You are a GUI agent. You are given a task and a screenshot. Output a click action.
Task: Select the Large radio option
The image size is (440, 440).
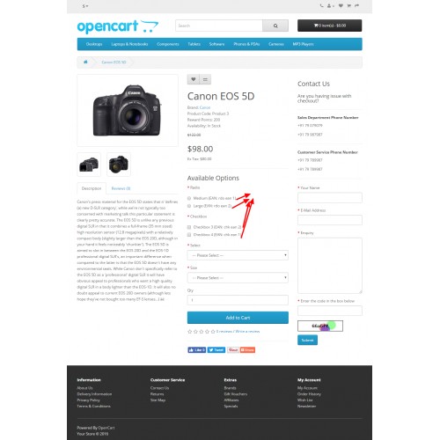(189, 206)
